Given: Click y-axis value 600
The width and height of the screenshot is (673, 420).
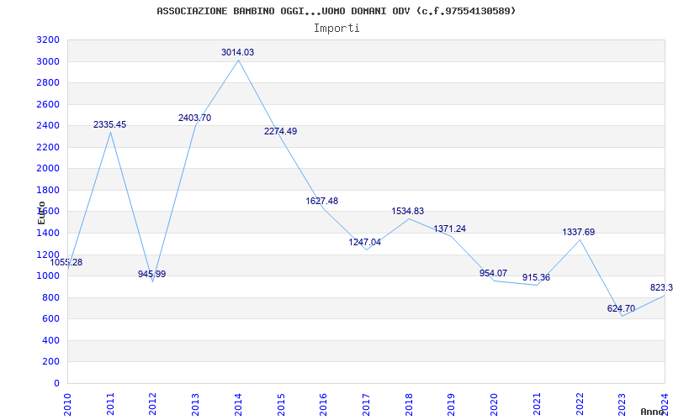Looking at the screenshot, I should (x=51, y=319).
